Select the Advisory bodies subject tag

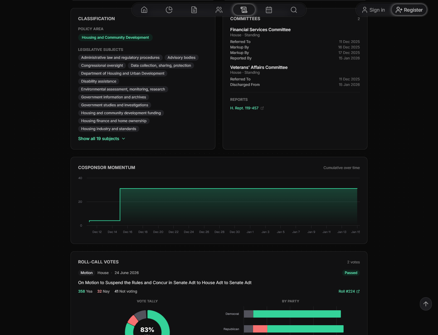(181, 58)
